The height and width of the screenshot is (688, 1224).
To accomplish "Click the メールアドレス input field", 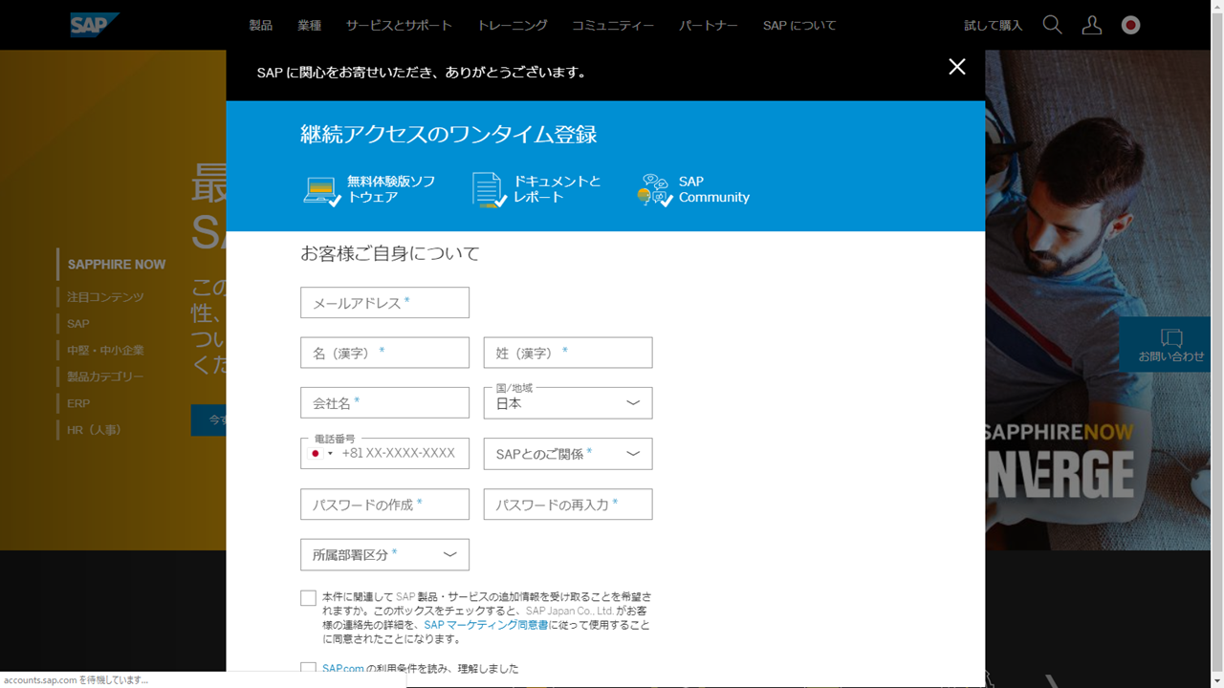I will click(x=384, y=302).
